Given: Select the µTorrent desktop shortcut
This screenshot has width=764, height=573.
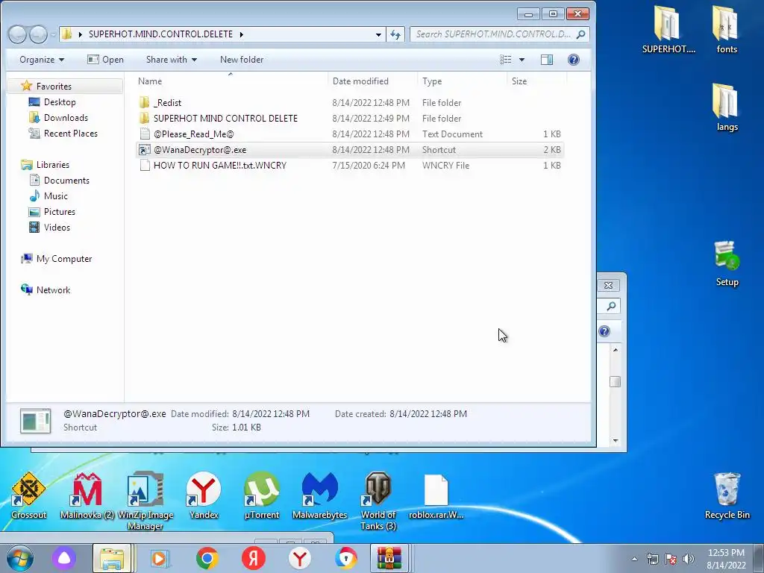Looking at the screenshot, I should pyautogui.click(x=262, y=496).
